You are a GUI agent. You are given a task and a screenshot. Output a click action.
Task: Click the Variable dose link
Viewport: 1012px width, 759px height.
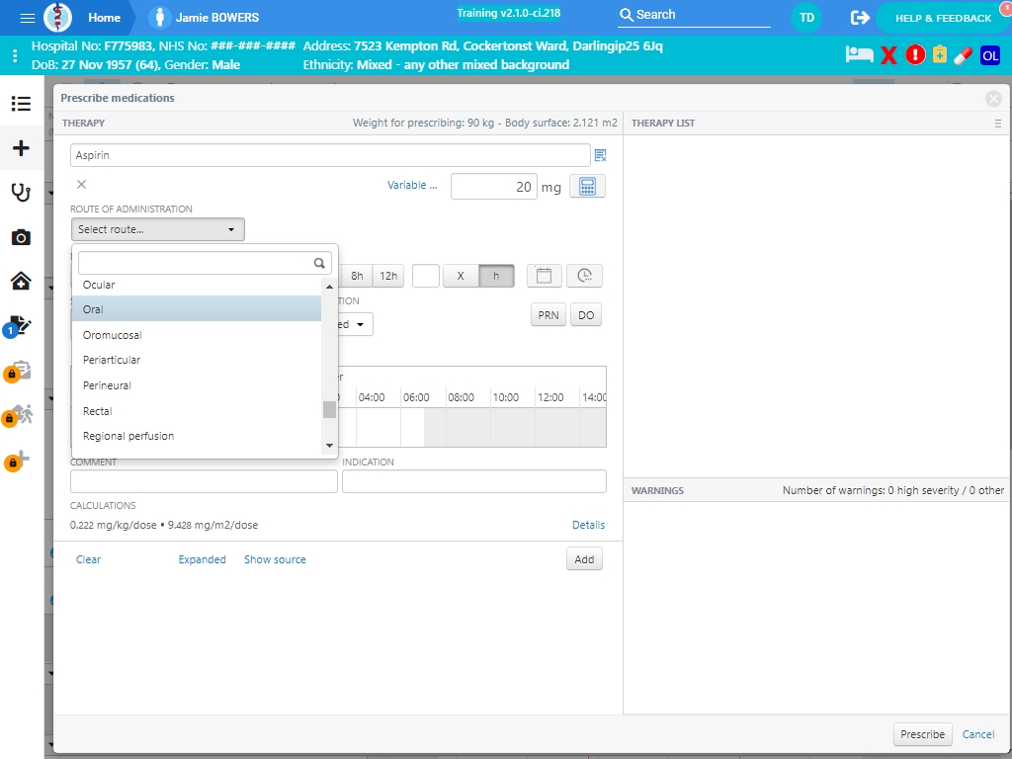(x=412, y=185)
